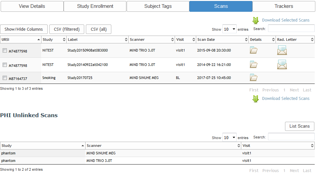This screenshot has height=173, width=317.
Task: Click scan date 2014-09-22 16:21:00
Action: [214, 65]
